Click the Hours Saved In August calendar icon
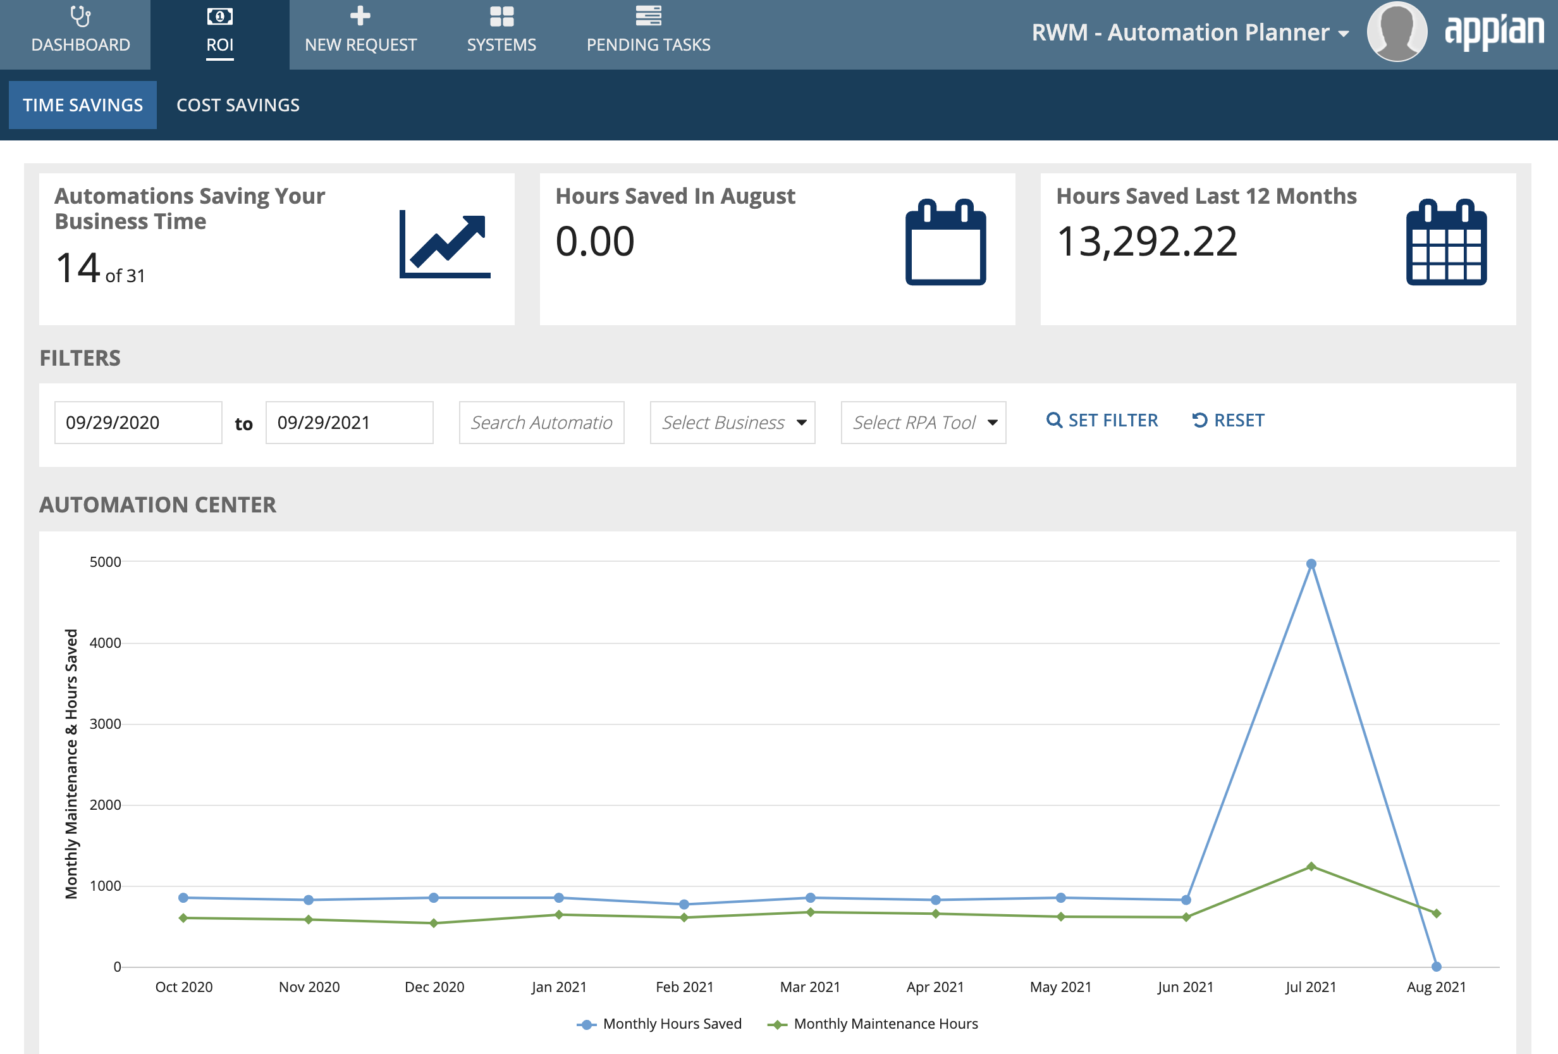This screenshot has height=1054, width=1558. pyautogui.click(x=945, y=242)
